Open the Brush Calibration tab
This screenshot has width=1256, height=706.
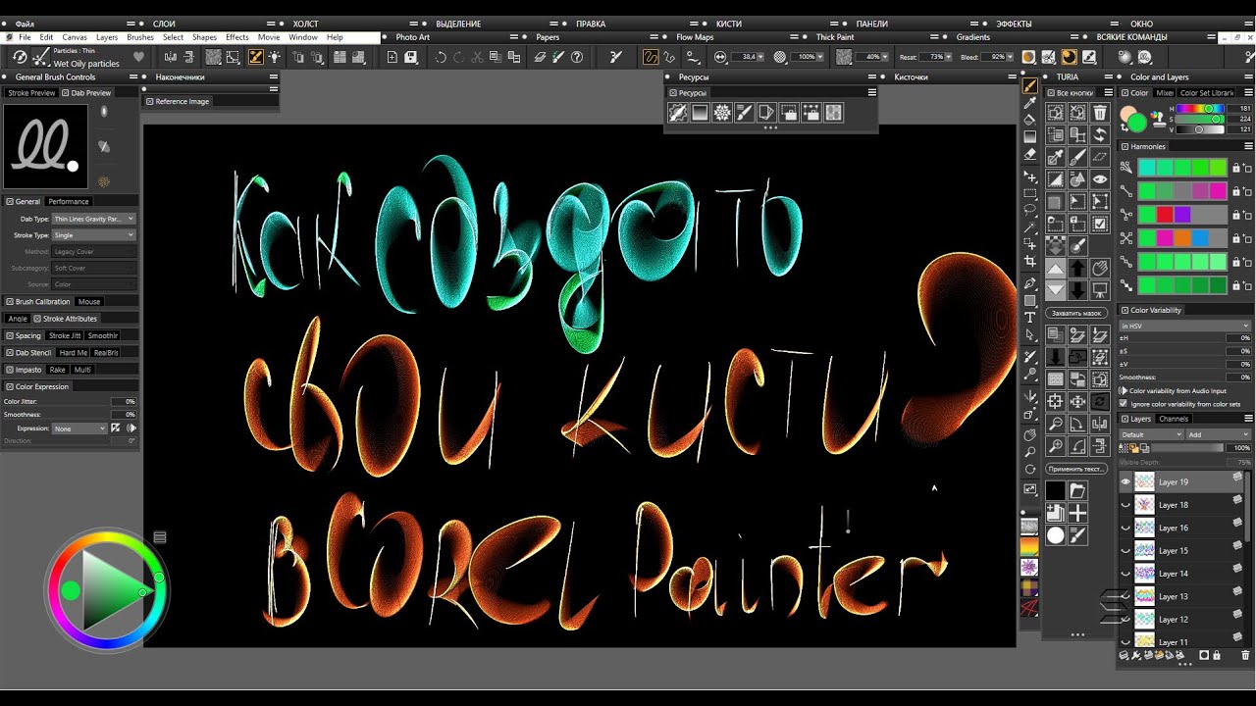point(38,301)
